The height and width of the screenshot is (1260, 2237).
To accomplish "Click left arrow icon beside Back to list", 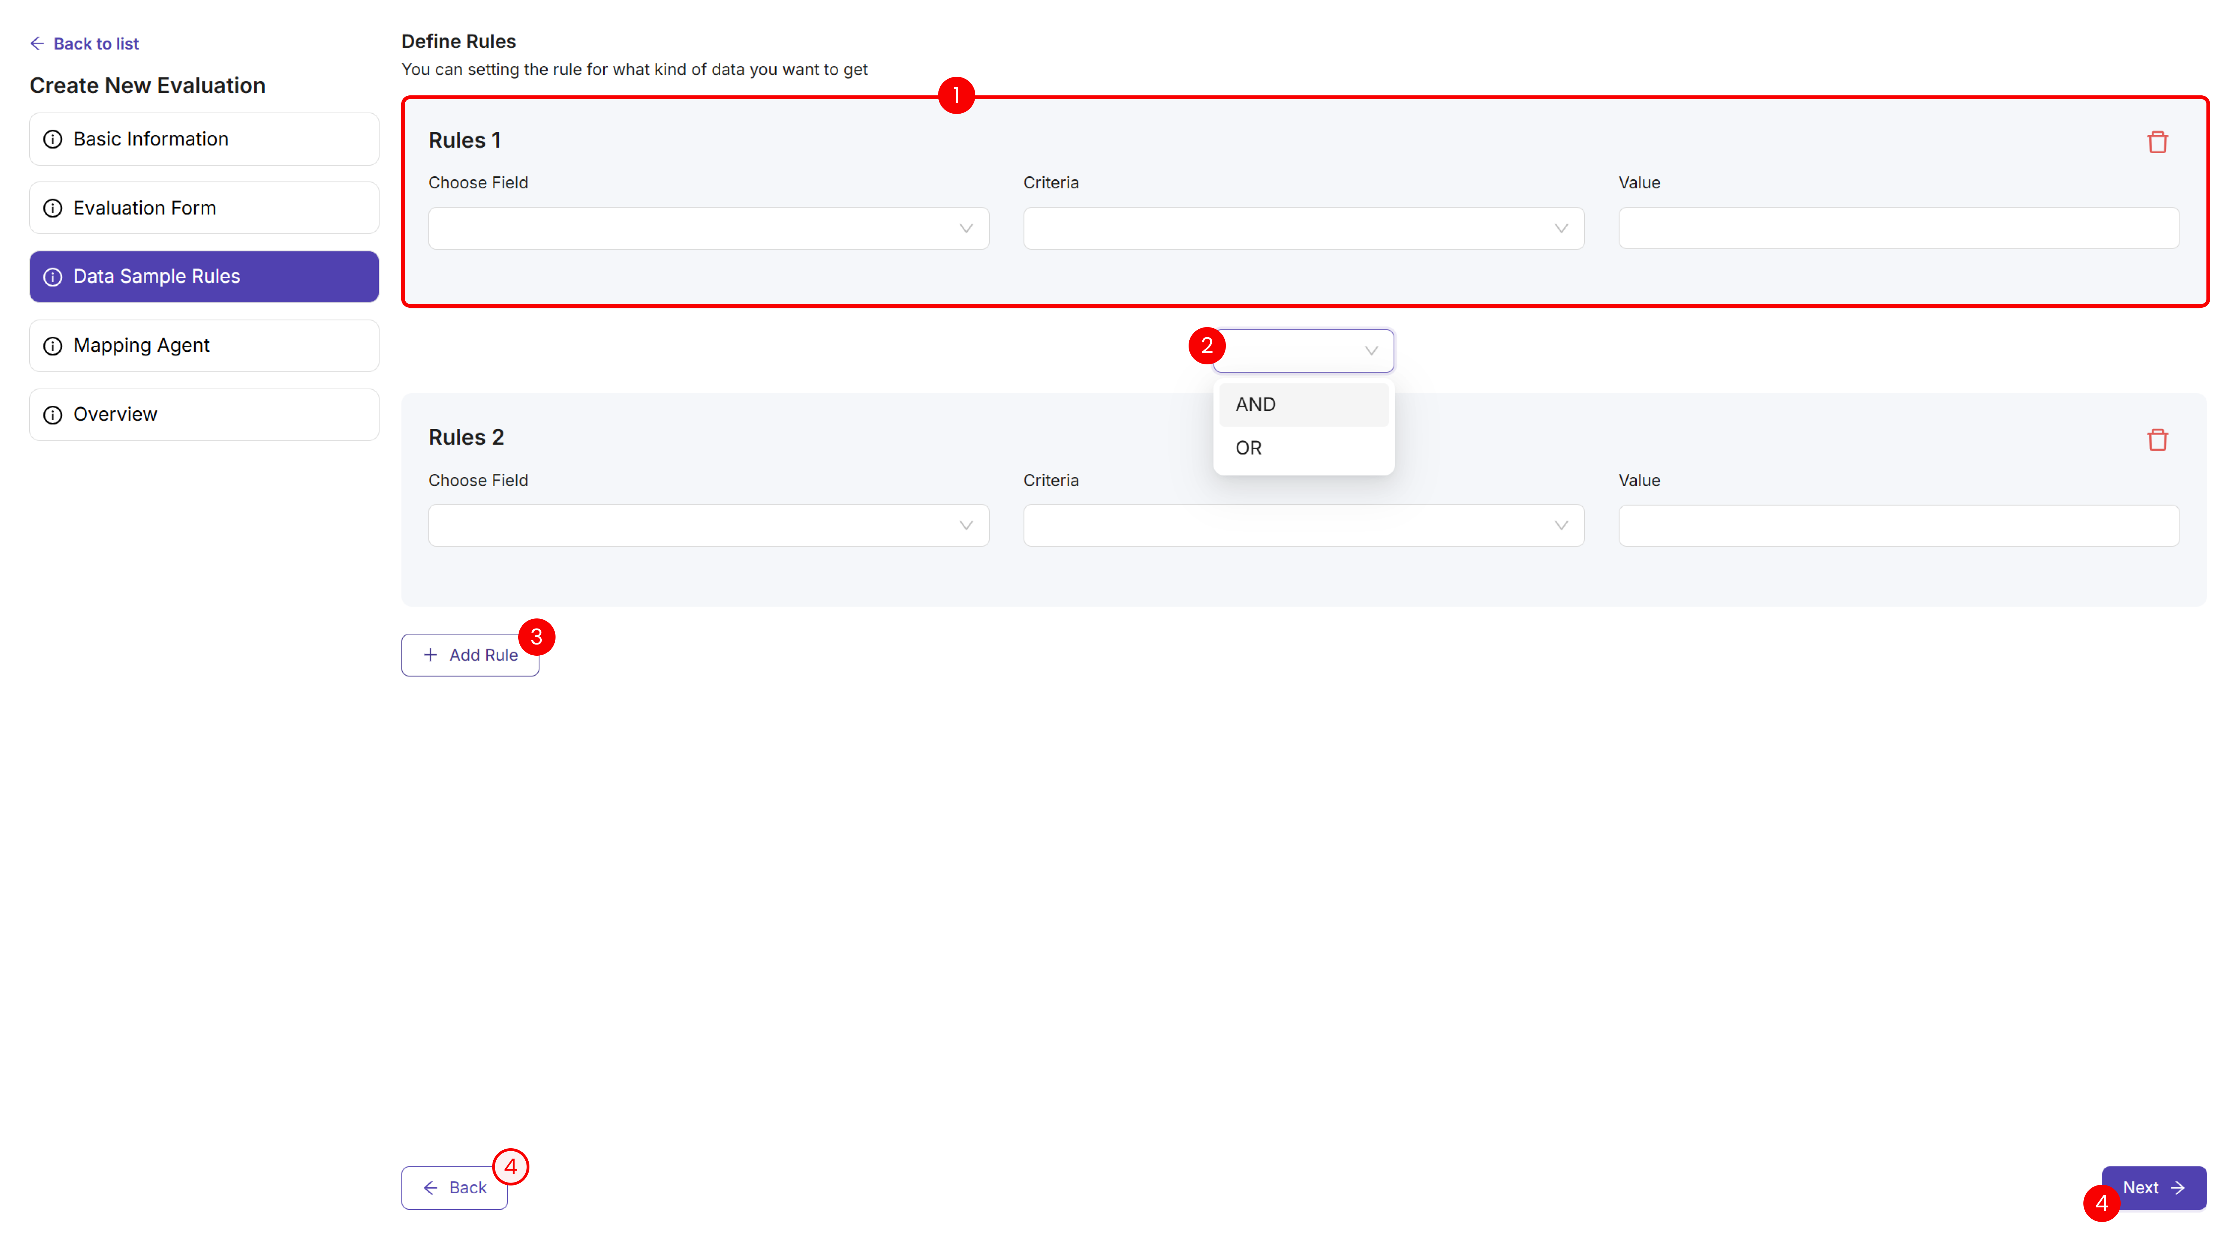I will tap(37, 43).
